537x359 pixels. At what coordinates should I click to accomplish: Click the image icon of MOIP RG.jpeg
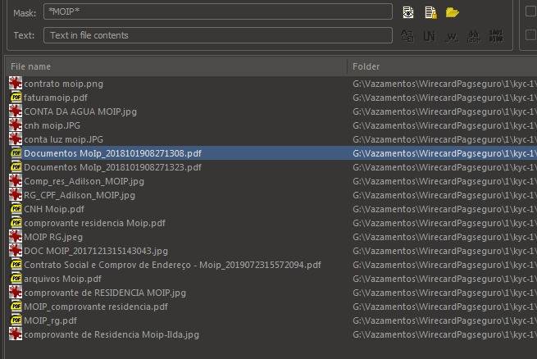[16, 237]
